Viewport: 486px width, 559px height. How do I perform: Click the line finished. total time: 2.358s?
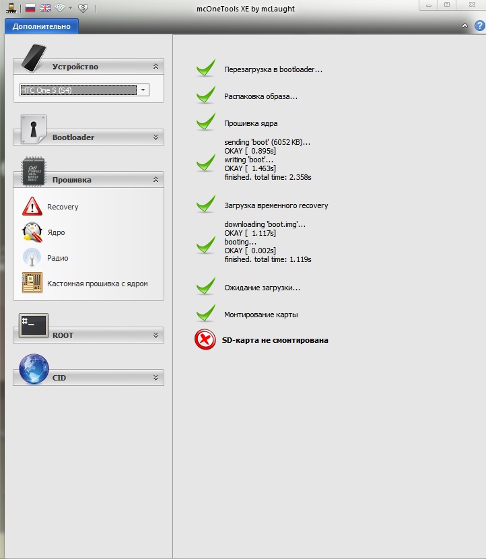(268, 177)
